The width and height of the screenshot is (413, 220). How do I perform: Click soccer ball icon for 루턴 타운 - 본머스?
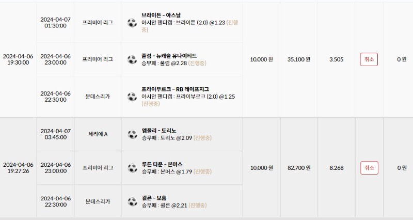(x=132, y=168)
